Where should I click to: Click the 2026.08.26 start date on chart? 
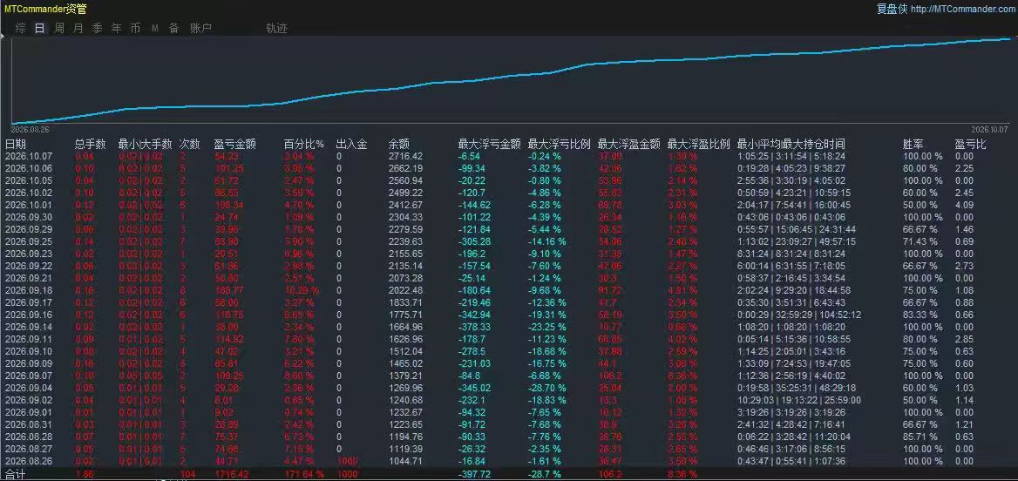pyautogui.click(x=26, y=129)
